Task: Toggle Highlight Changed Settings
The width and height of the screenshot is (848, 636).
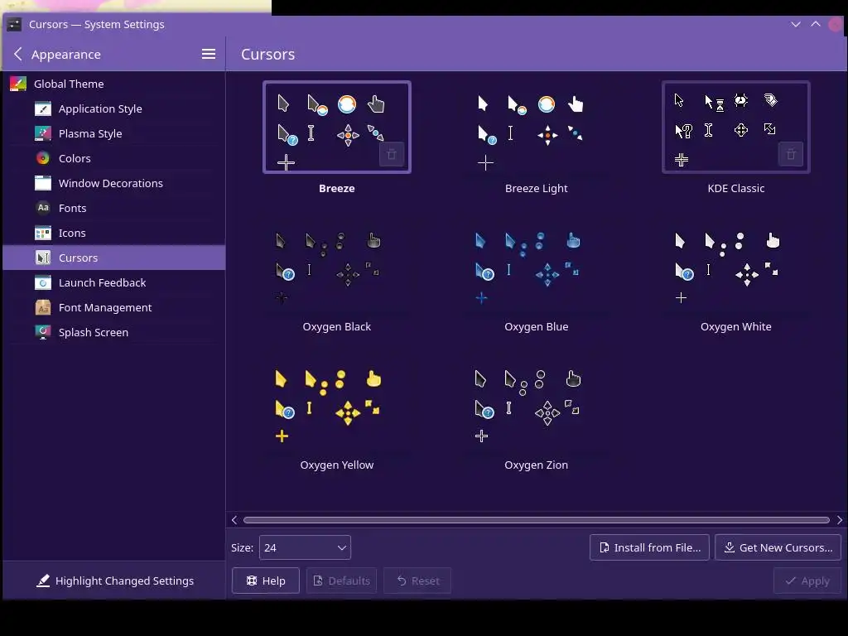Action: pos(114,581)
